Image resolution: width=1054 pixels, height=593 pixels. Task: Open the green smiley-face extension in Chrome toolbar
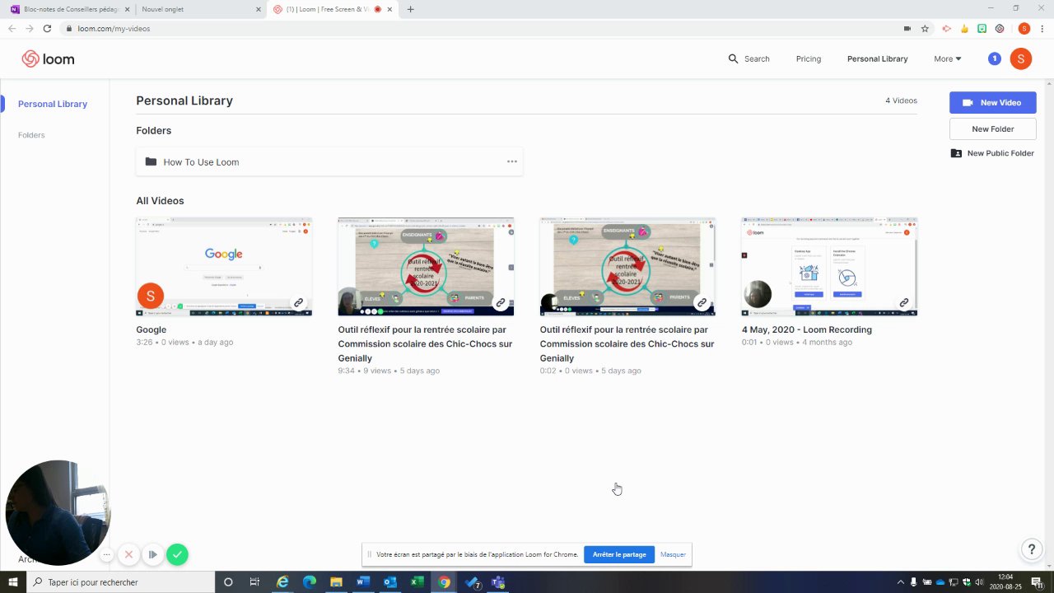click(x=982, y=28)
